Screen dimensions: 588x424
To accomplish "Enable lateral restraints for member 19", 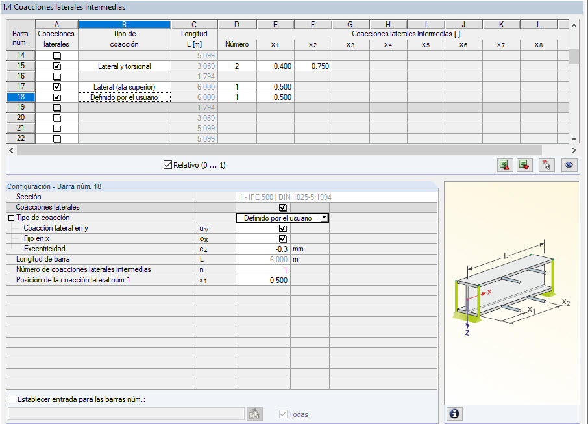I will pyautogui.click(x=56, y=108).
